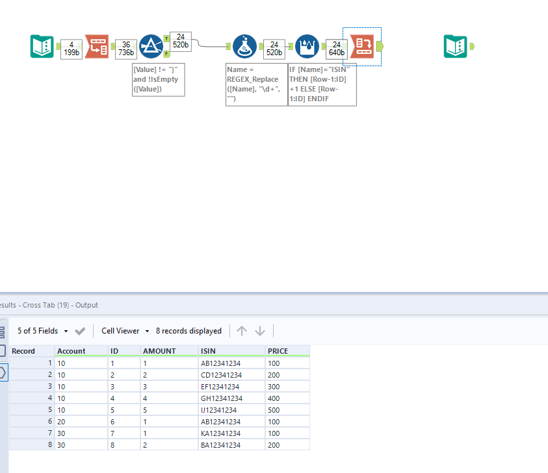This screenshot has width=548, height=473.
Task: Select PRICE cell 400
Action: click(x=287, y=398)
